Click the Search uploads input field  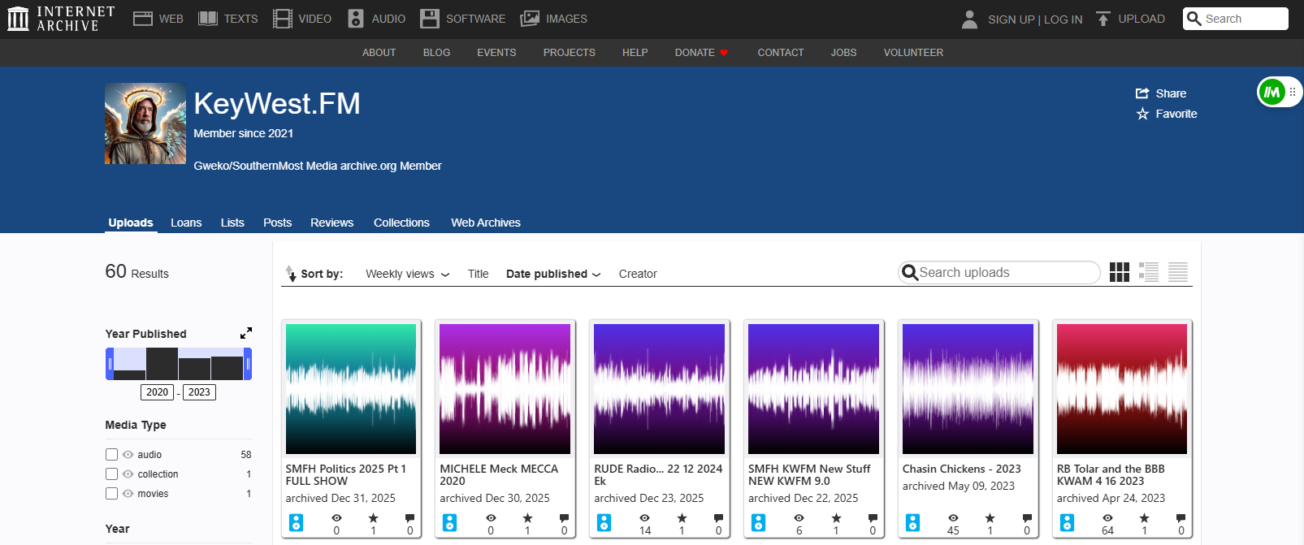1006,273
